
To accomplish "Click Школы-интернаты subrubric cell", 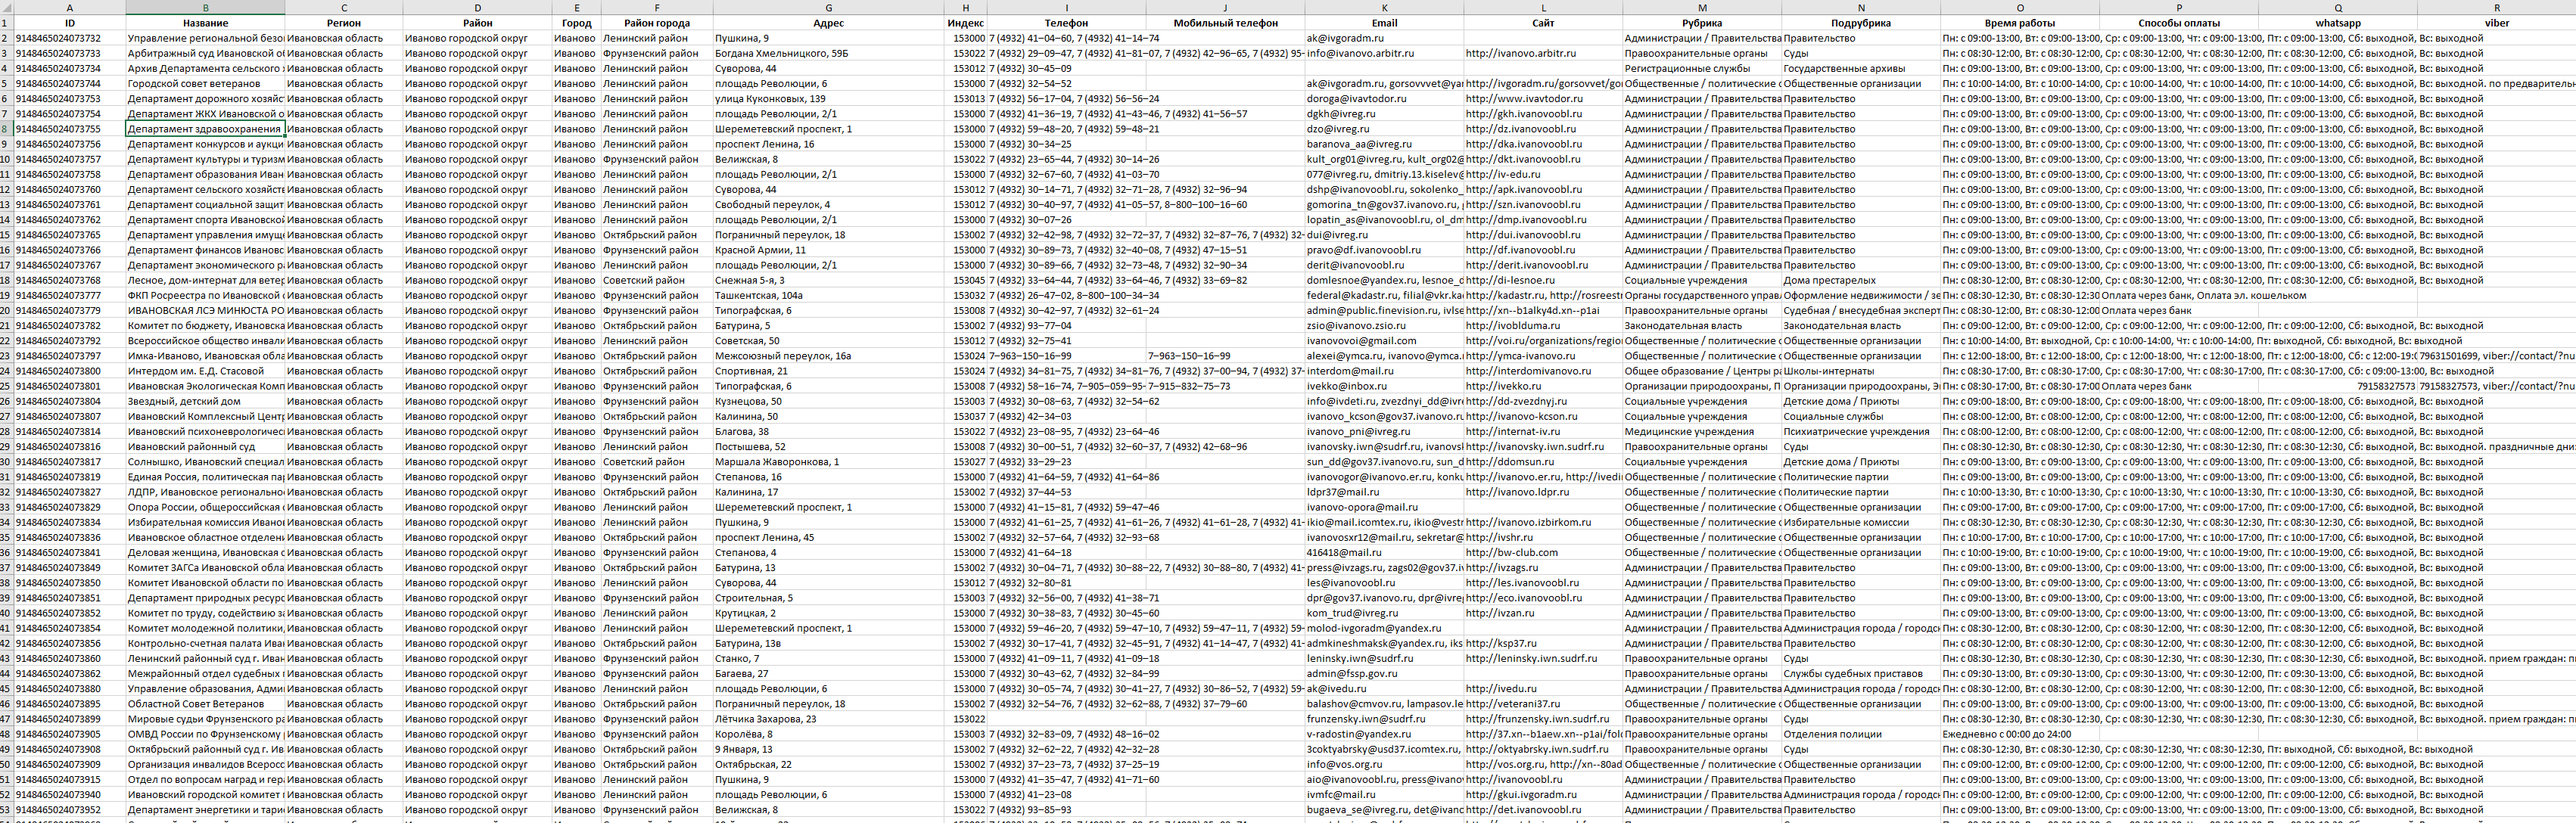I will tap(1861, 371).
